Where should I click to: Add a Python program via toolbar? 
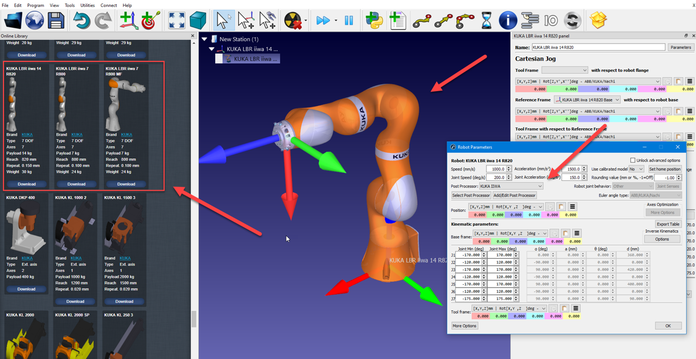pyautogui.click(x=374, y=21)
